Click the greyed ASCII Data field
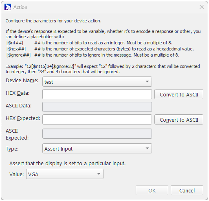 (x=97, y=107)
